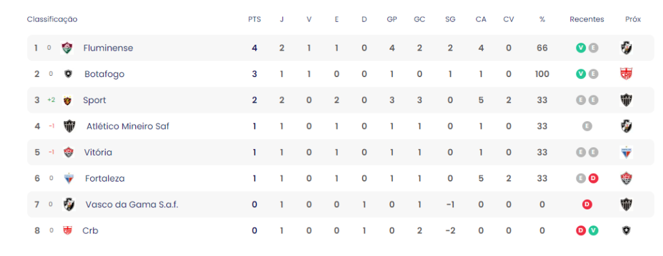This screenshot has width=663, height=256.
Task: Click Vasco da Gama's red D result badge
Action: click(587, 204)
